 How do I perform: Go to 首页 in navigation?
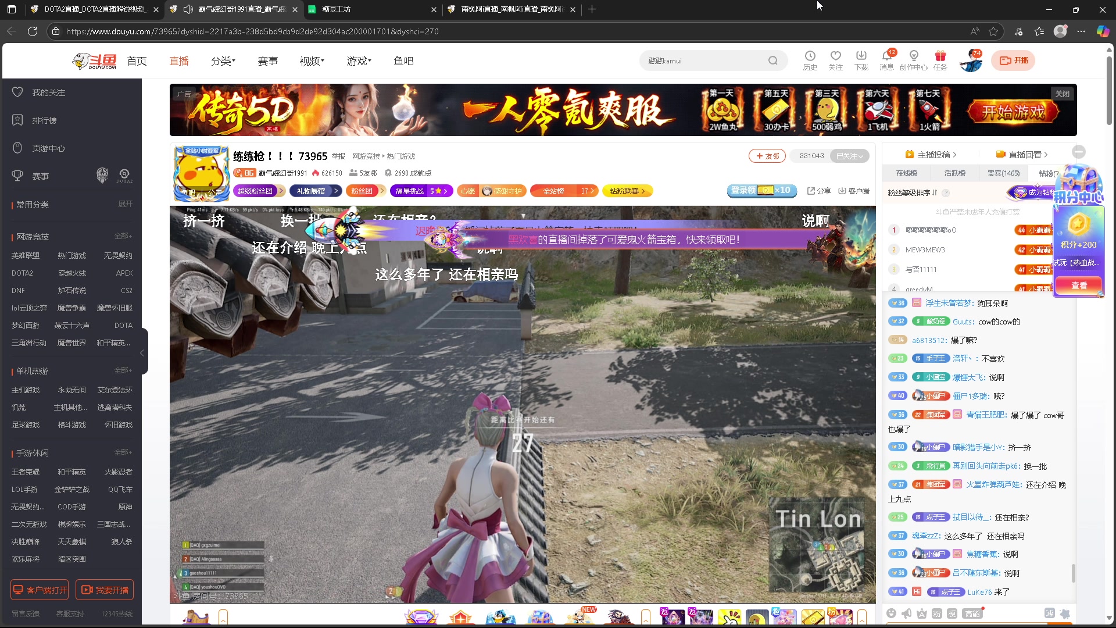[137, 61]
